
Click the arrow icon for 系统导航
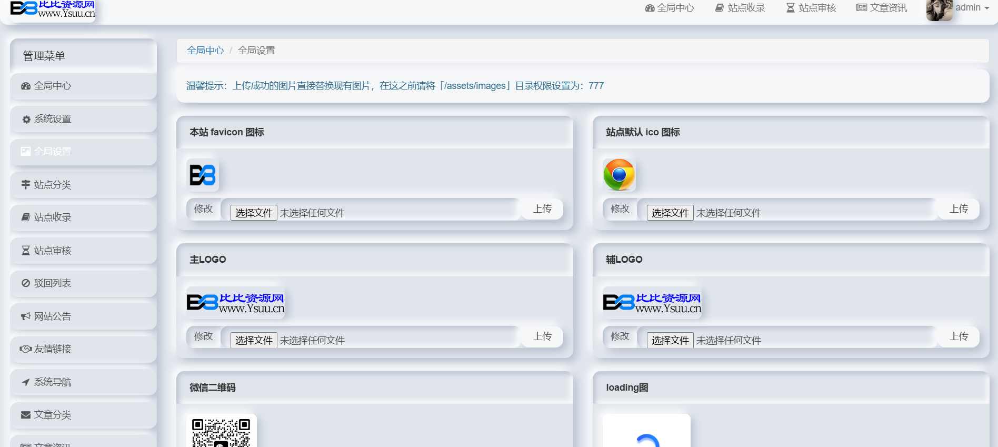point(26,382)
